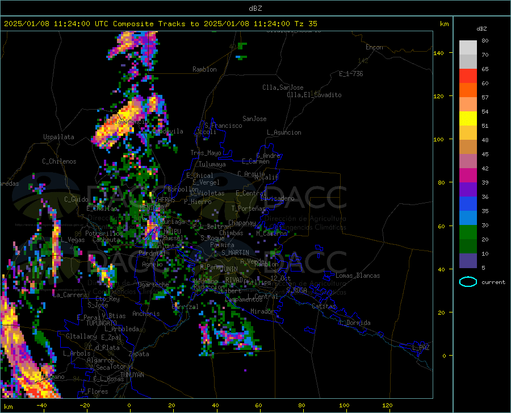This screenshot has height=413, width=511.
Task: Click the 'Tres_Mayo' map label
Action: [206, 153]
